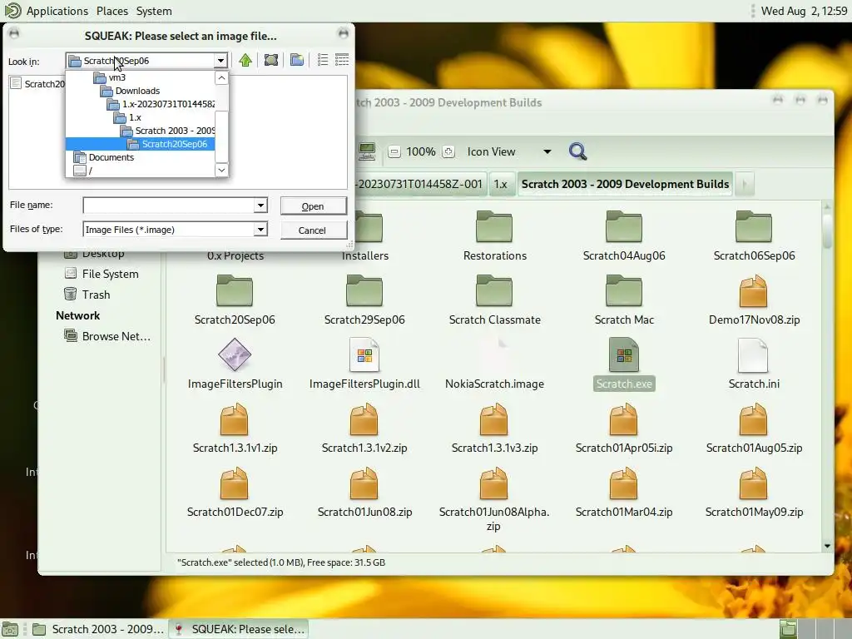
Task: Select root slash entry in dropdown list
Action: pyautogui.click(x=90, y=171)
